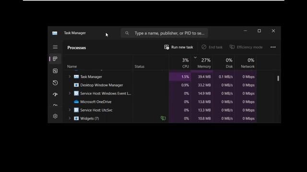
Task: Open the Settings gear icon
Action: coord(55,116)
